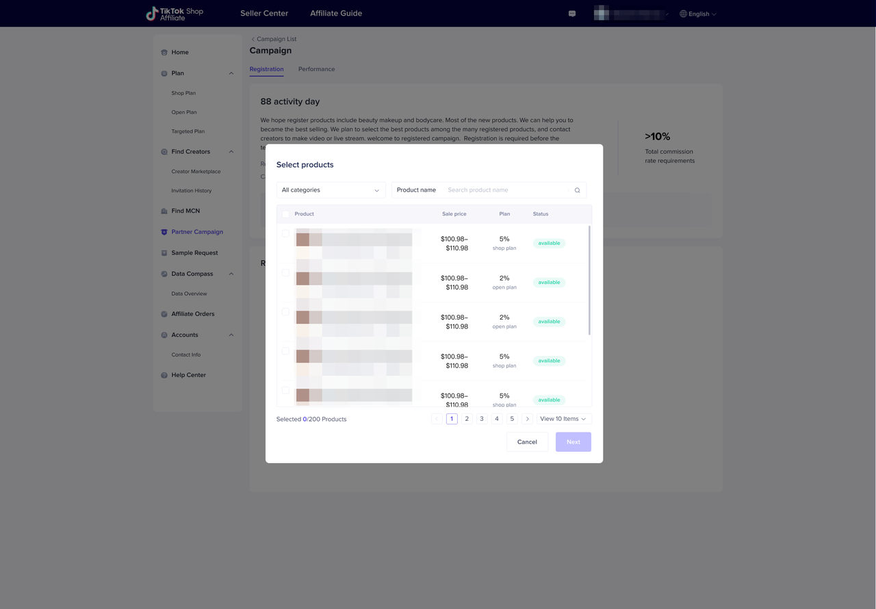876x609 pixels.
Task: Click the Help Center icon
Action: point(164,376)
